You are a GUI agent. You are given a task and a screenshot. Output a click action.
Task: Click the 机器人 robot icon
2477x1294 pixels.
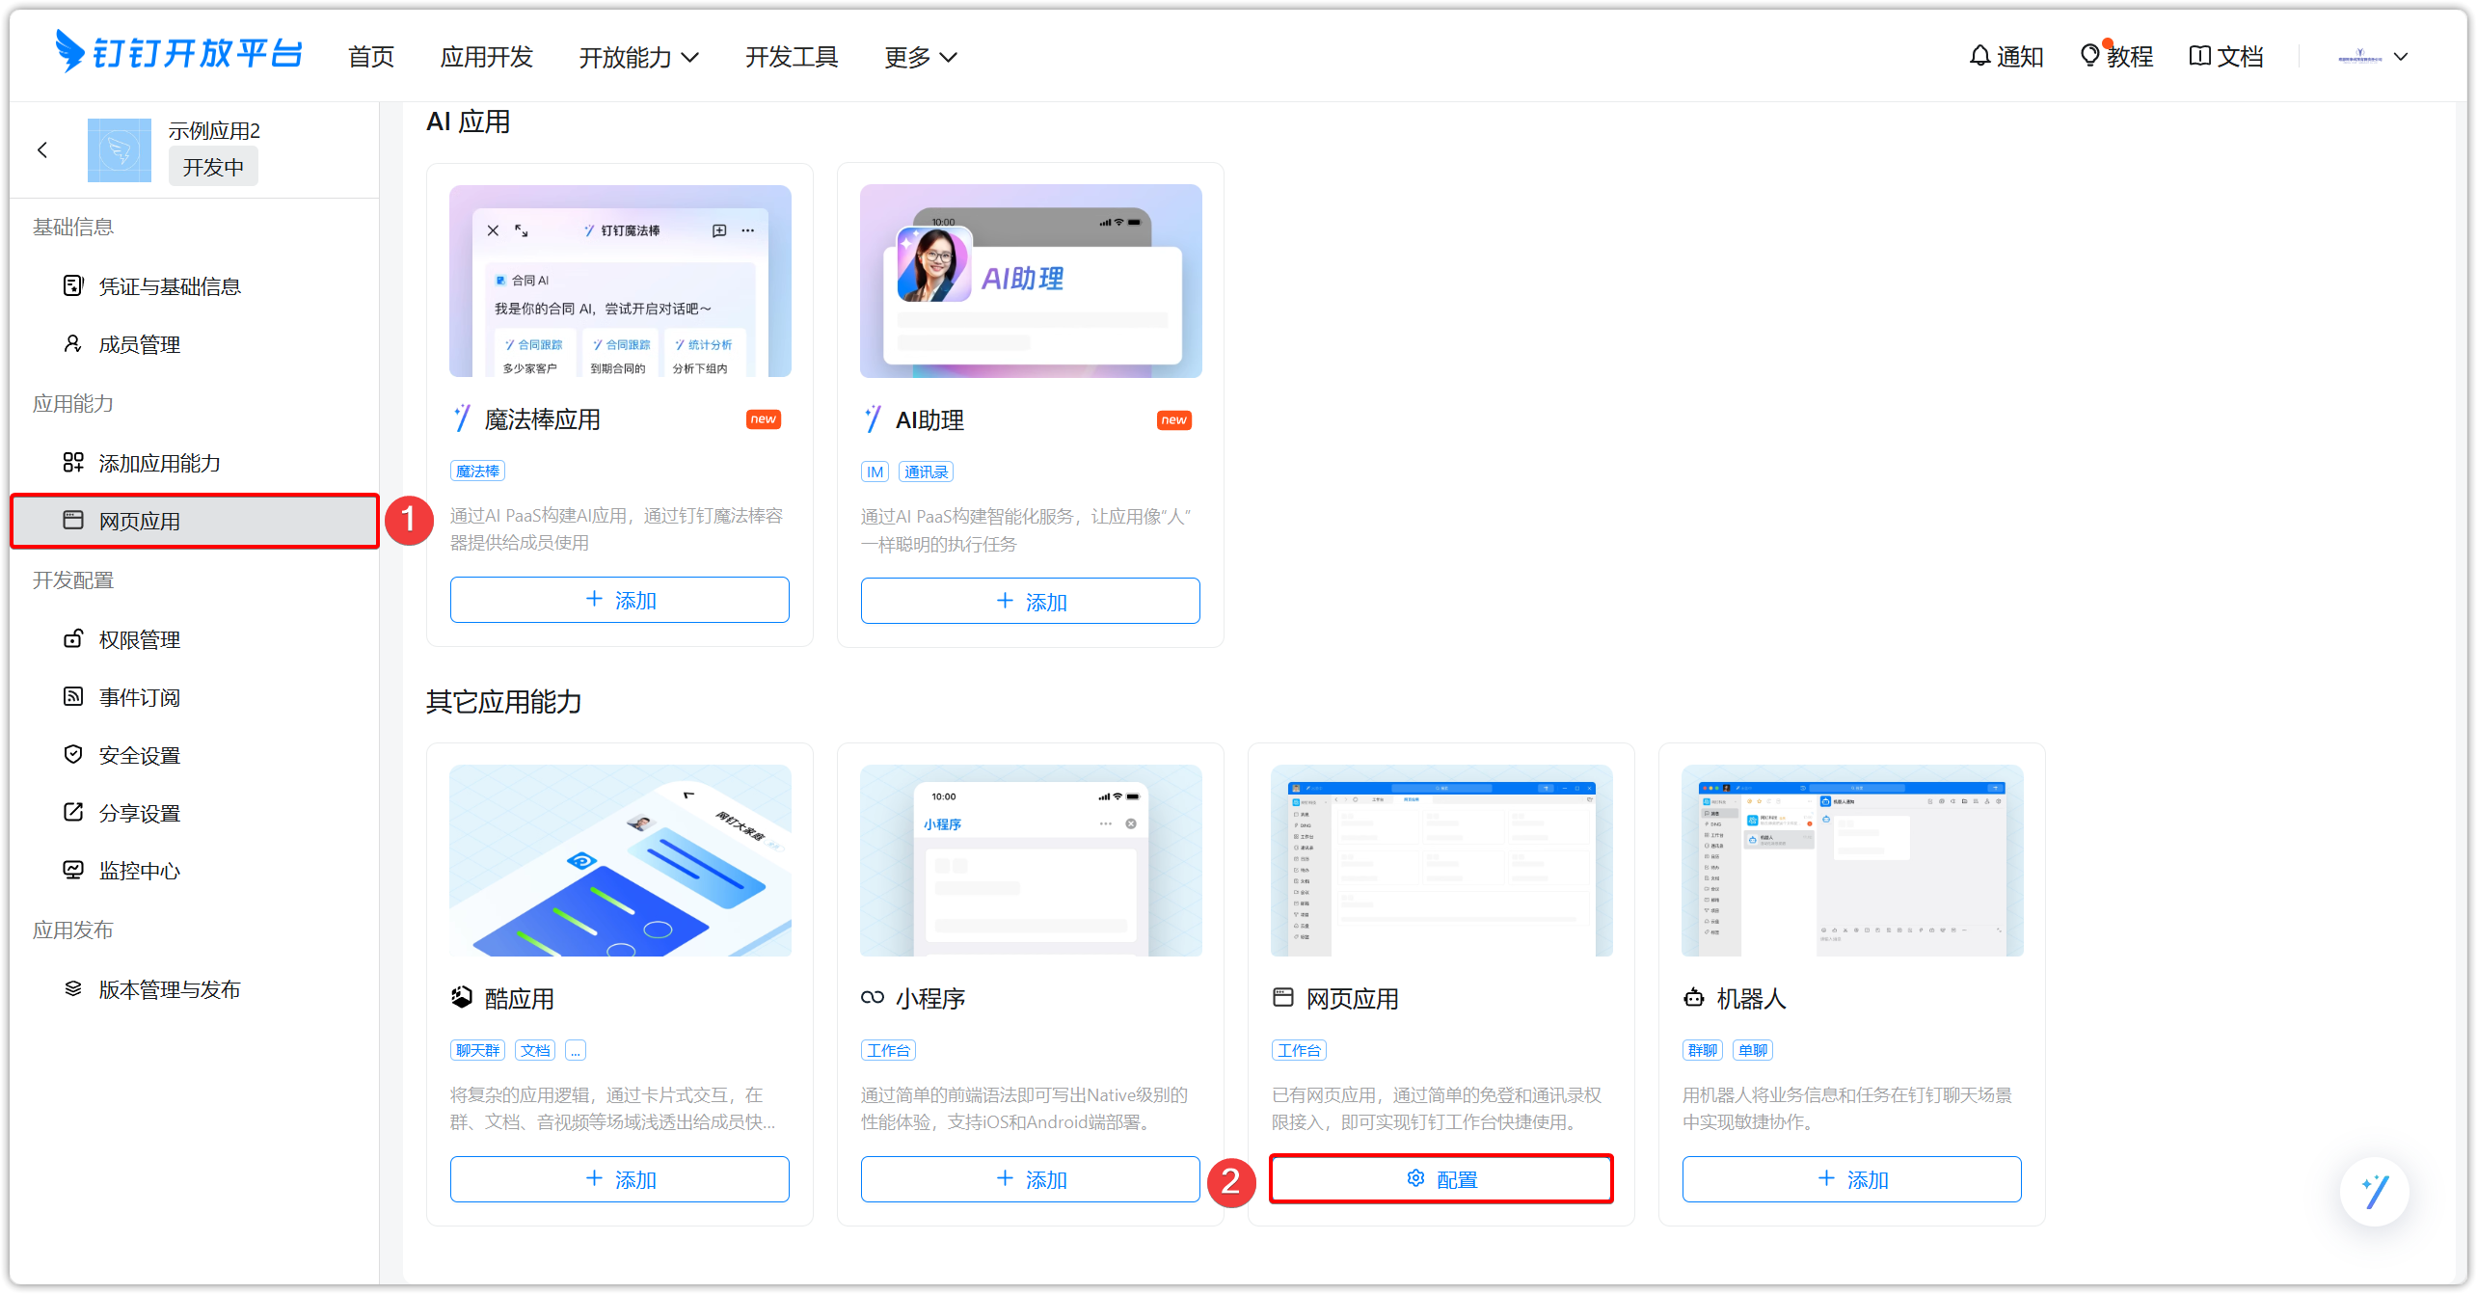point(1694,997)
